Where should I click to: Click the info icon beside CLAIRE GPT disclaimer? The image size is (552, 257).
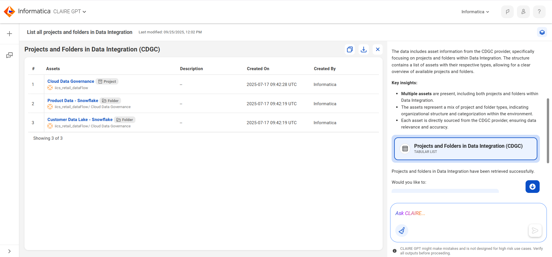(x=394, y=251)
